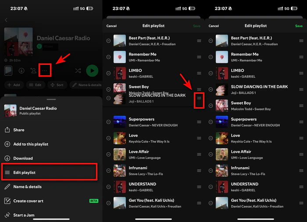Choose Start a Jam in the sheet
Screen dimensions: 307x222
coord(51,215)
